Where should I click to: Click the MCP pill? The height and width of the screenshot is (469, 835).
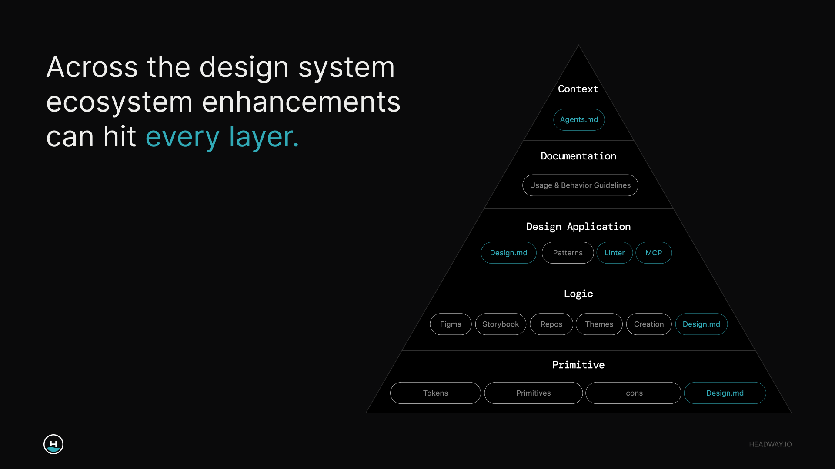(654, 253)
